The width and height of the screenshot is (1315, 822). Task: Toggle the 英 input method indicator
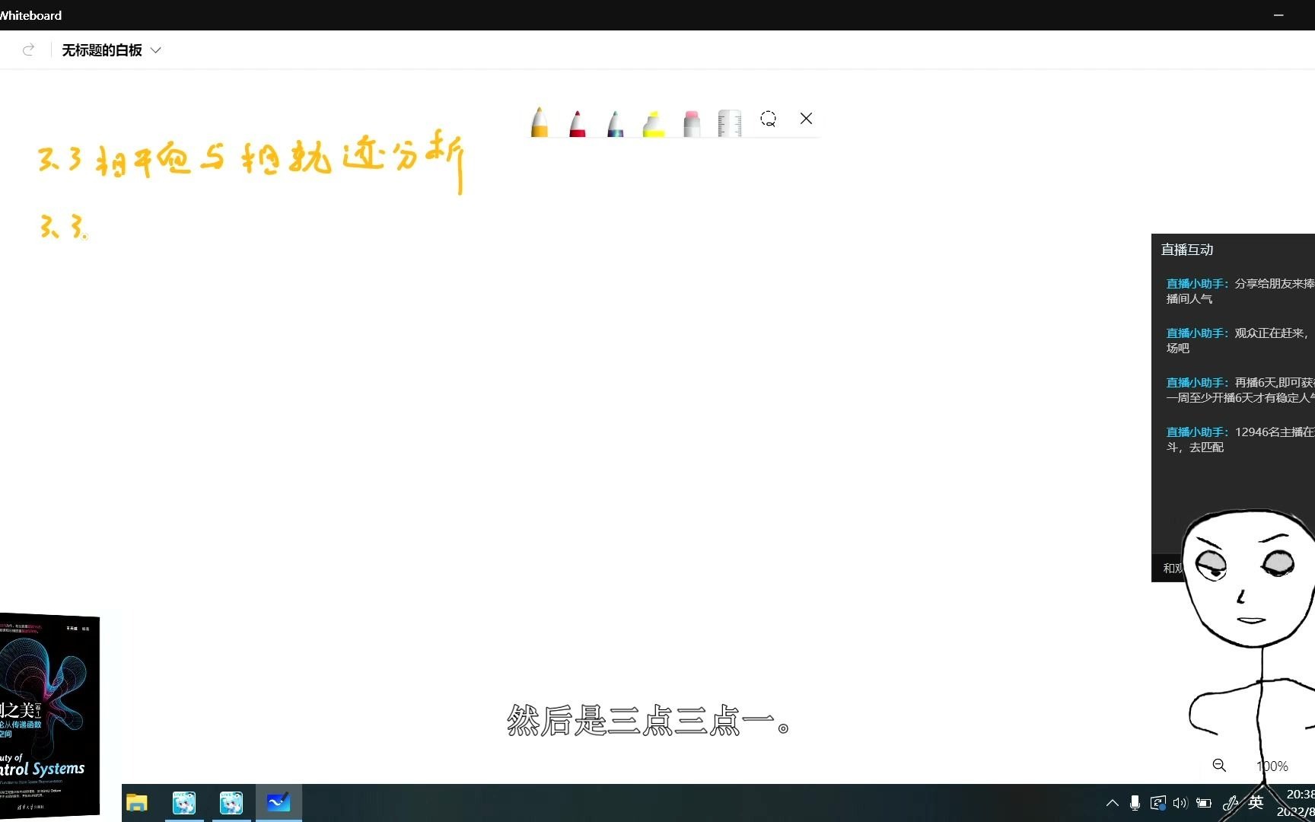point(1256,802)
